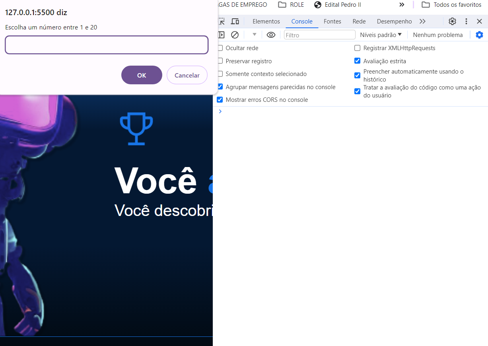Select the Console tab
Screen dimensions: 488x346
click(302, 21)
